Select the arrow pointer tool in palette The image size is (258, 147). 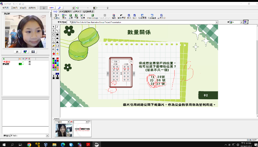click(x=53, y=27)
